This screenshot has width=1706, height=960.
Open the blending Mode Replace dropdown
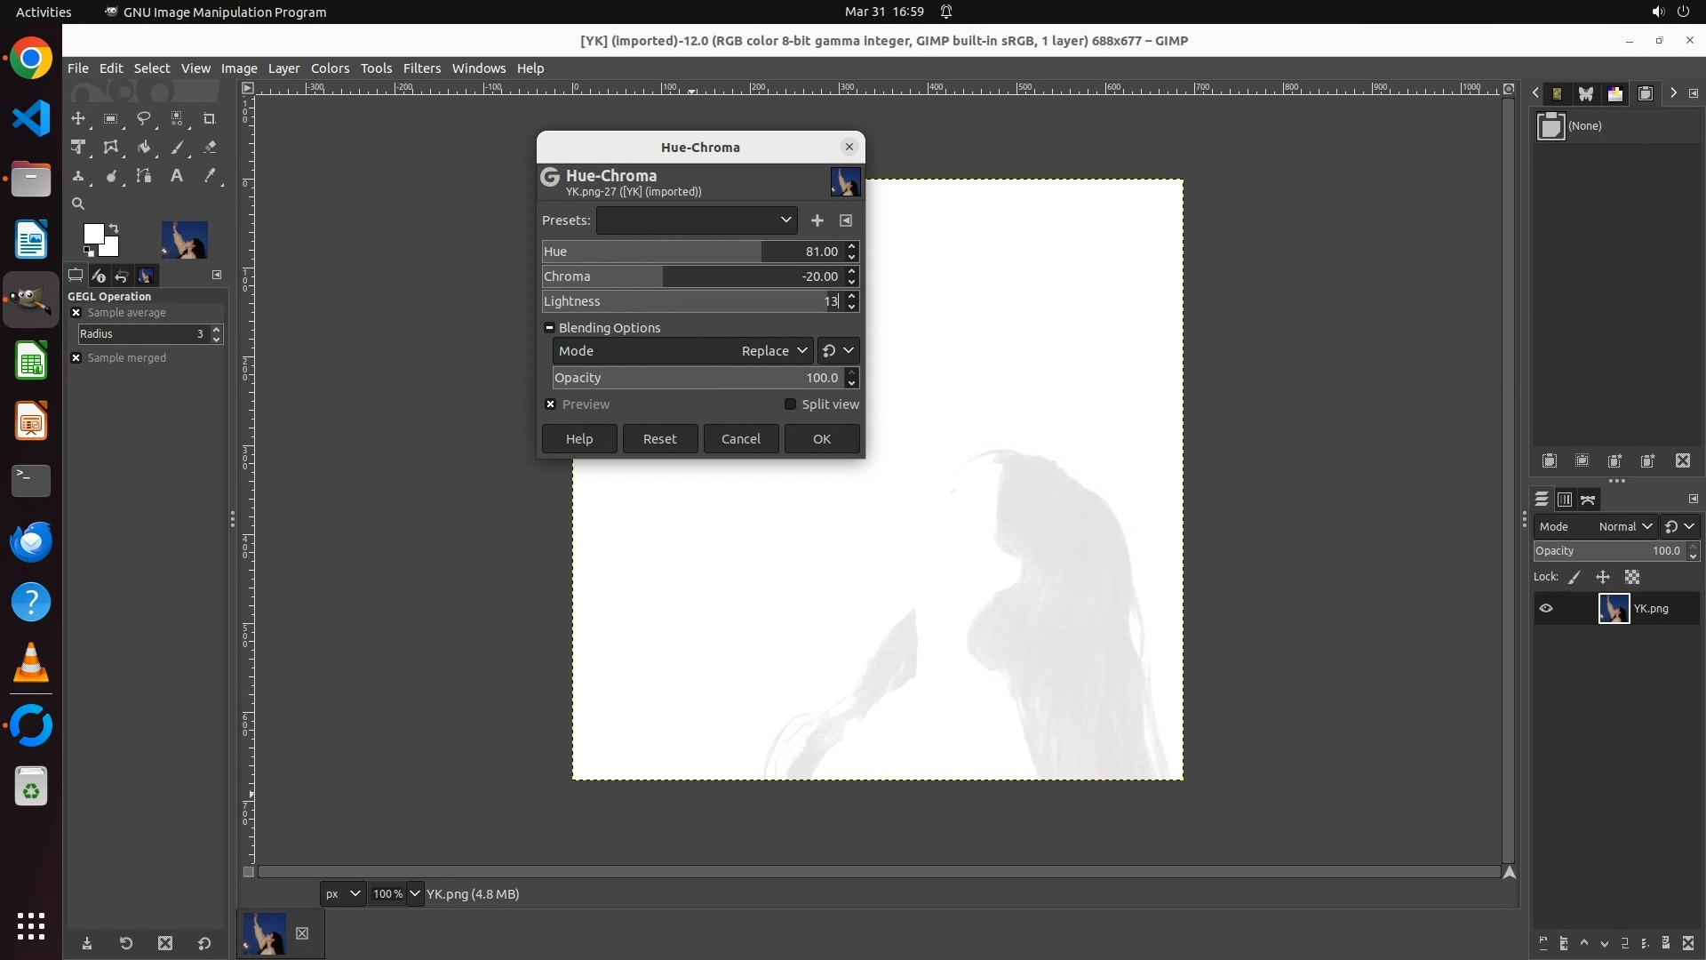775,351
